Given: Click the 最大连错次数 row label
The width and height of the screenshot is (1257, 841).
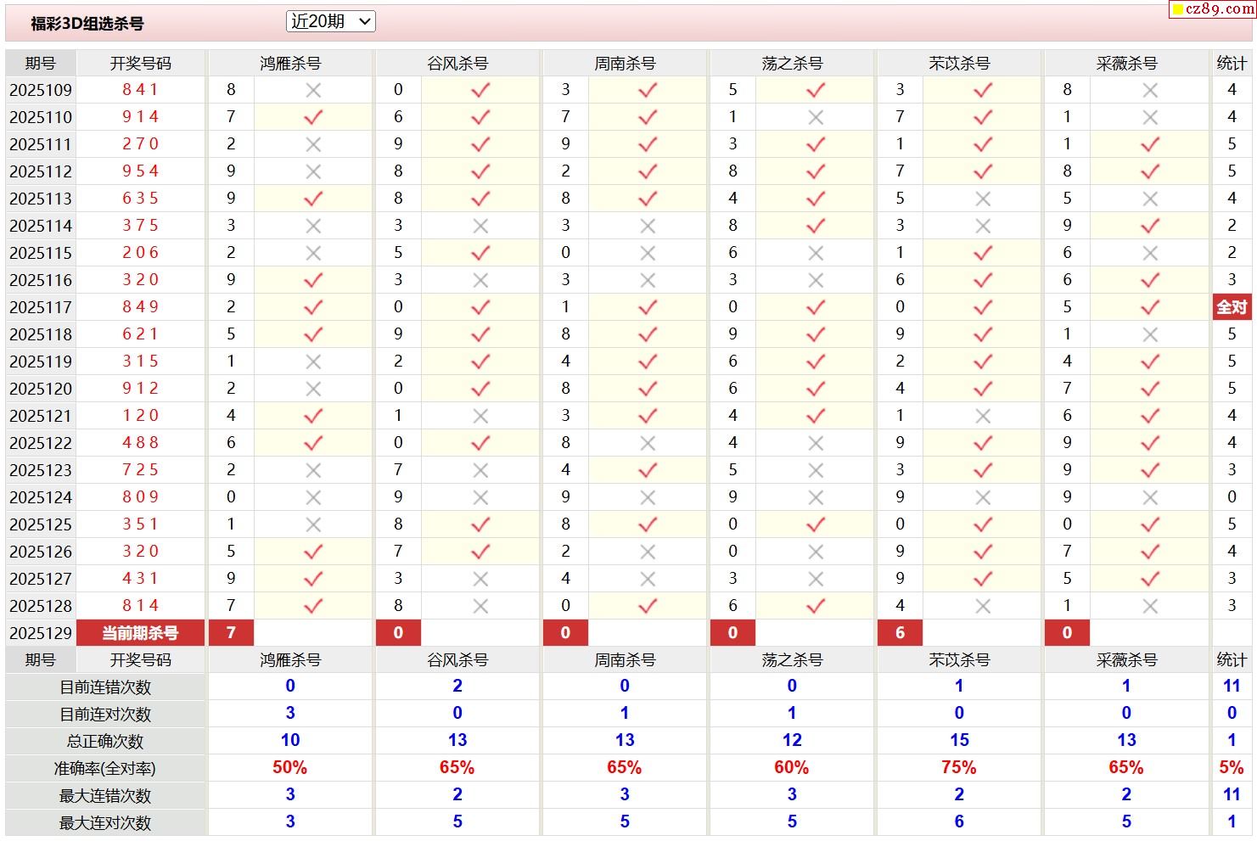Looking at the screenshot, I should tap(105, 796).
